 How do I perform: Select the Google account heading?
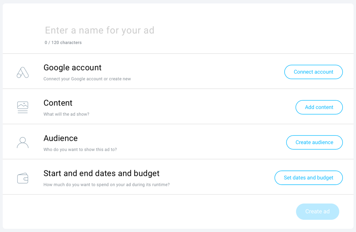(x=73, y=67)
